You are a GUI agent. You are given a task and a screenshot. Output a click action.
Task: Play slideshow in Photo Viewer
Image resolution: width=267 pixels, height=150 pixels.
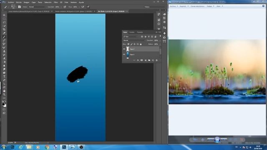(x=217, y=140)
